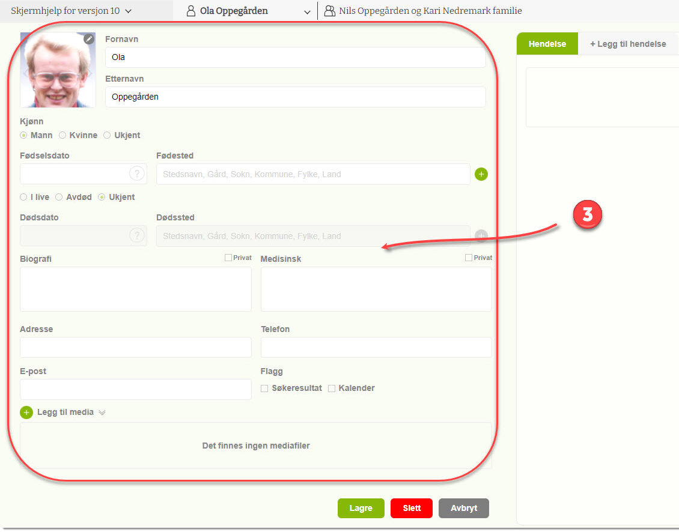Screen dimensions: 679x532
Task: Select the Kvinne gender radio button
Action: tap(62, 136)
